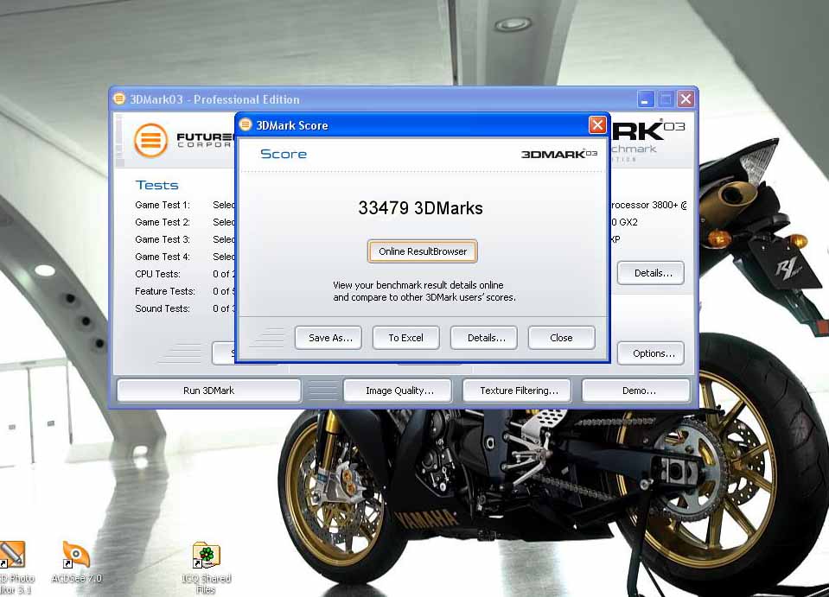
Task: Click the Game Test 2 label
Action: click(x=163, y=222)
